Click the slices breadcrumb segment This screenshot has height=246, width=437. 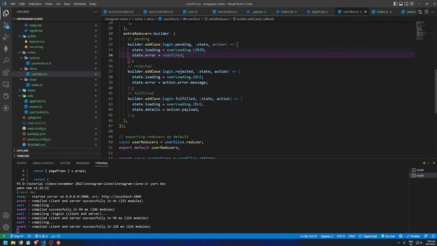pyautogui.click(x=150, y=19)
